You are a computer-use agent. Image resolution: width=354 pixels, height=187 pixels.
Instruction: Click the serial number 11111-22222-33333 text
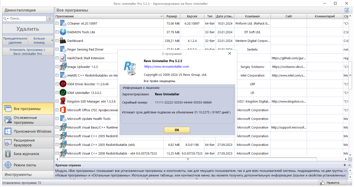(x=183, y=103)
